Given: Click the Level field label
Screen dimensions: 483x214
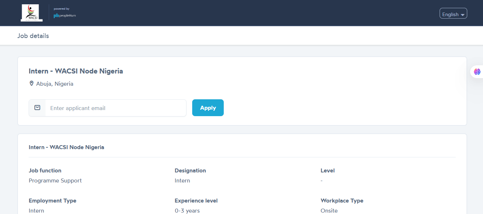Looking at the screenshot, I should click(x=327, y=171).
